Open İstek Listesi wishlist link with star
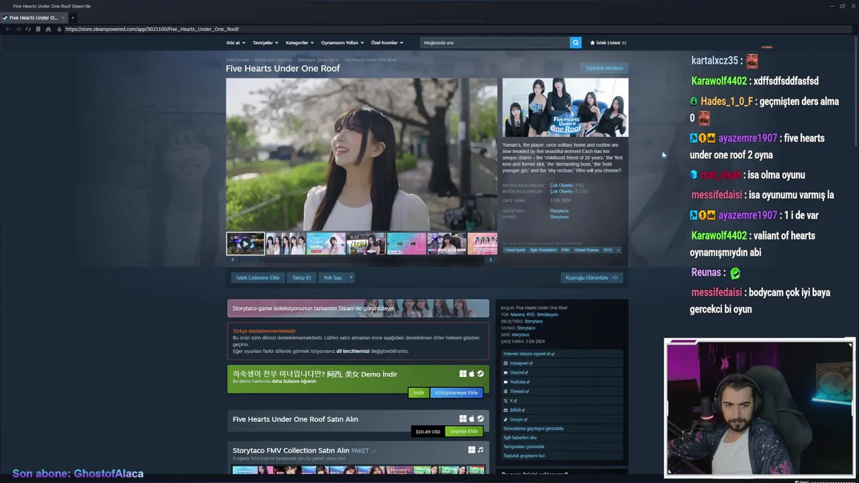The height and width of the screenshot is (483, 859). pos(608,42)
